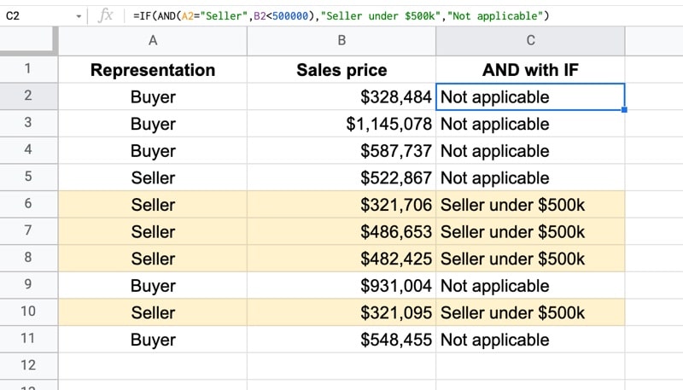The width and height of the screenshot is (683, 390).
Task: Click empty cell A12
Action: pyautogui.click(x=153, y=365)
